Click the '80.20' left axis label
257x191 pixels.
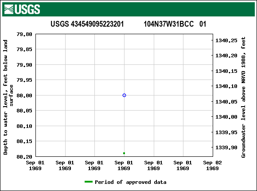[24, 157]
